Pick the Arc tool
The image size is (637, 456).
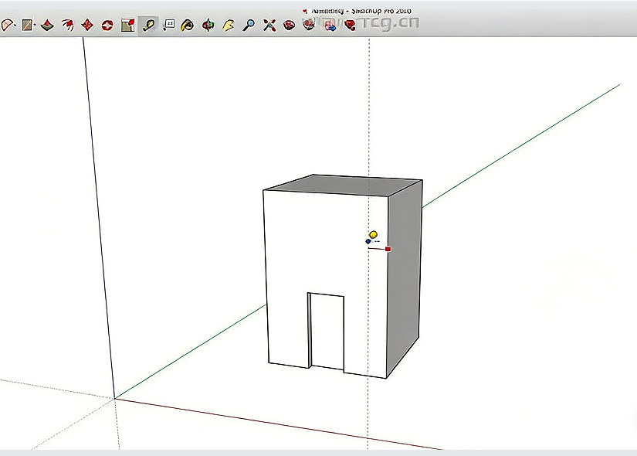click(68, 24)
